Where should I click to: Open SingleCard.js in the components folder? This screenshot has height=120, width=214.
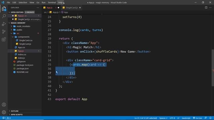coord(24,44)
